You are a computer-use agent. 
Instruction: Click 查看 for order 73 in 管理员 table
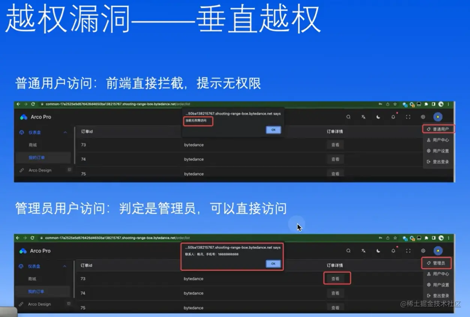[x=335, y=278]
